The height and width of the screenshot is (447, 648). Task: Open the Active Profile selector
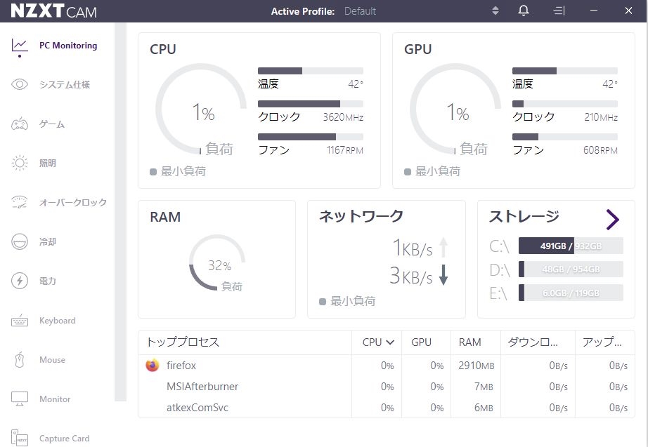(494, 11)
